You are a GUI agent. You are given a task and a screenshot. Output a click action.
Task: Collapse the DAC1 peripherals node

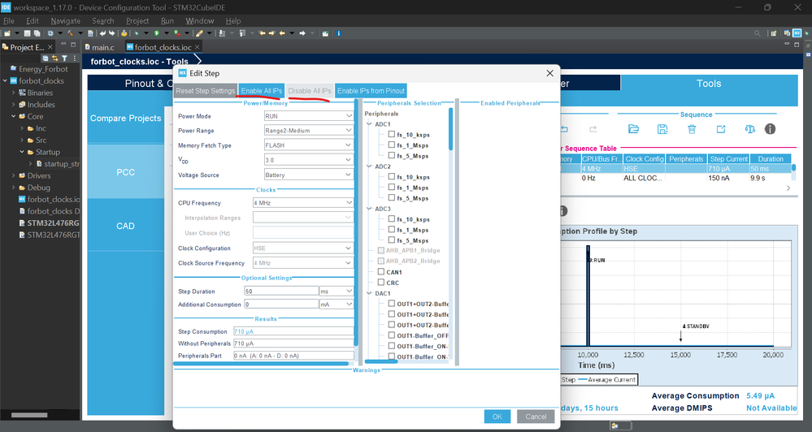pyautogui.click(x=369, y=293)
